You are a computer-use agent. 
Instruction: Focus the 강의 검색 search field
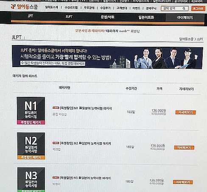(175, 8)
